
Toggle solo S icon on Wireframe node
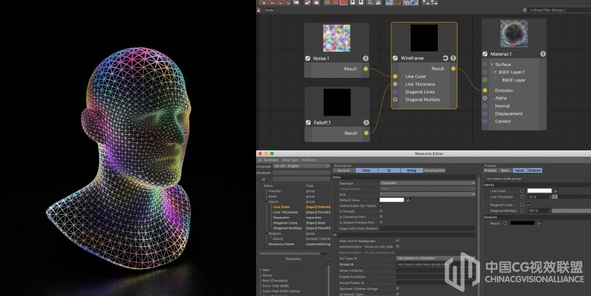pyautogui.click(x=453, y=58)
